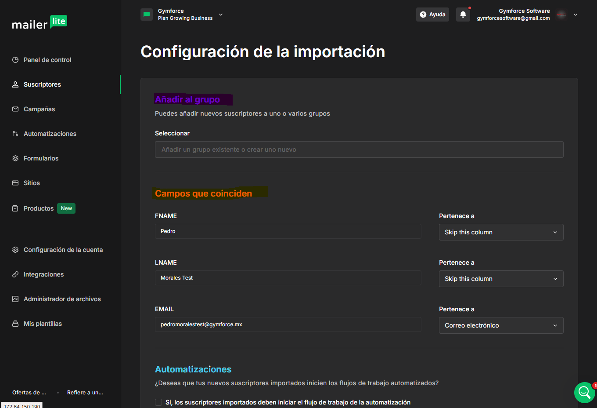Screen dimensions: 597x408
Task: Click the Configuración de la cuenta gear icon
Action: (15, 250)
